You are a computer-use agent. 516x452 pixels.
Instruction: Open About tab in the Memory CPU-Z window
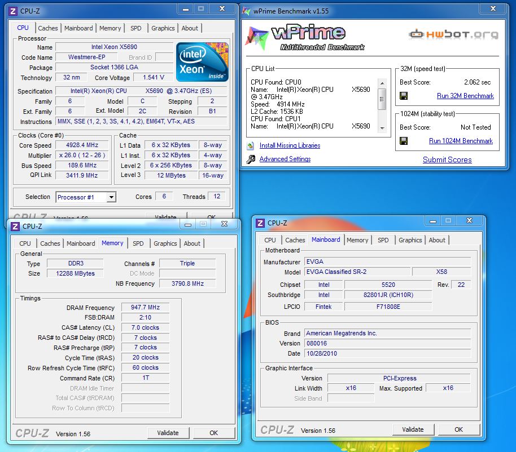[192, 243]
